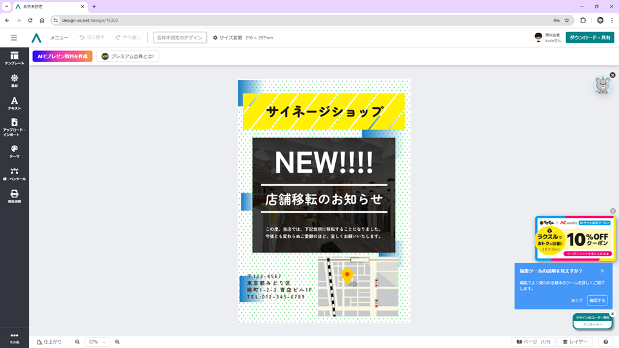The image size is (619, 348).
Task: Expand the 67% zoom level dropdown
Action: coord(97,342)
